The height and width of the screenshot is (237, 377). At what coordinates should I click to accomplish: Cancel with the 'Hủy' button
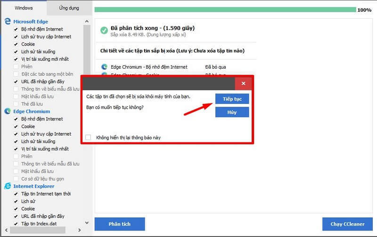(232, 112)
